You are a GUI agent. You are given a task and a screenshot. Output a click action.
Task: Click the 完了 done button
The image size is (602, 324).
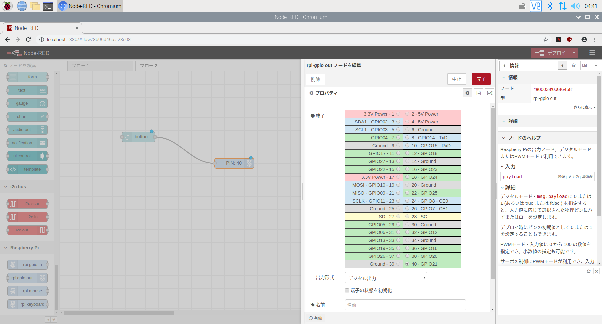481,79
